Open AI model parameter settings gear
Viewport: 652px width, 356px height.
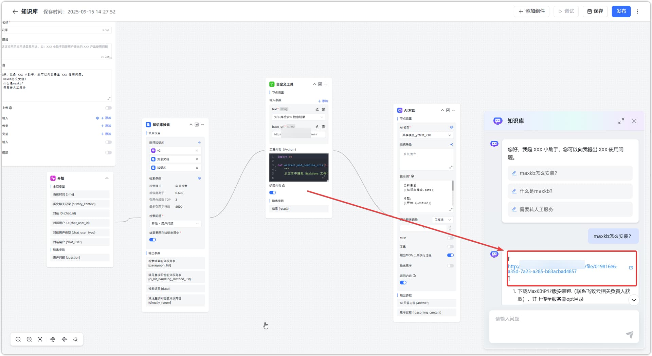pos(452,127)
